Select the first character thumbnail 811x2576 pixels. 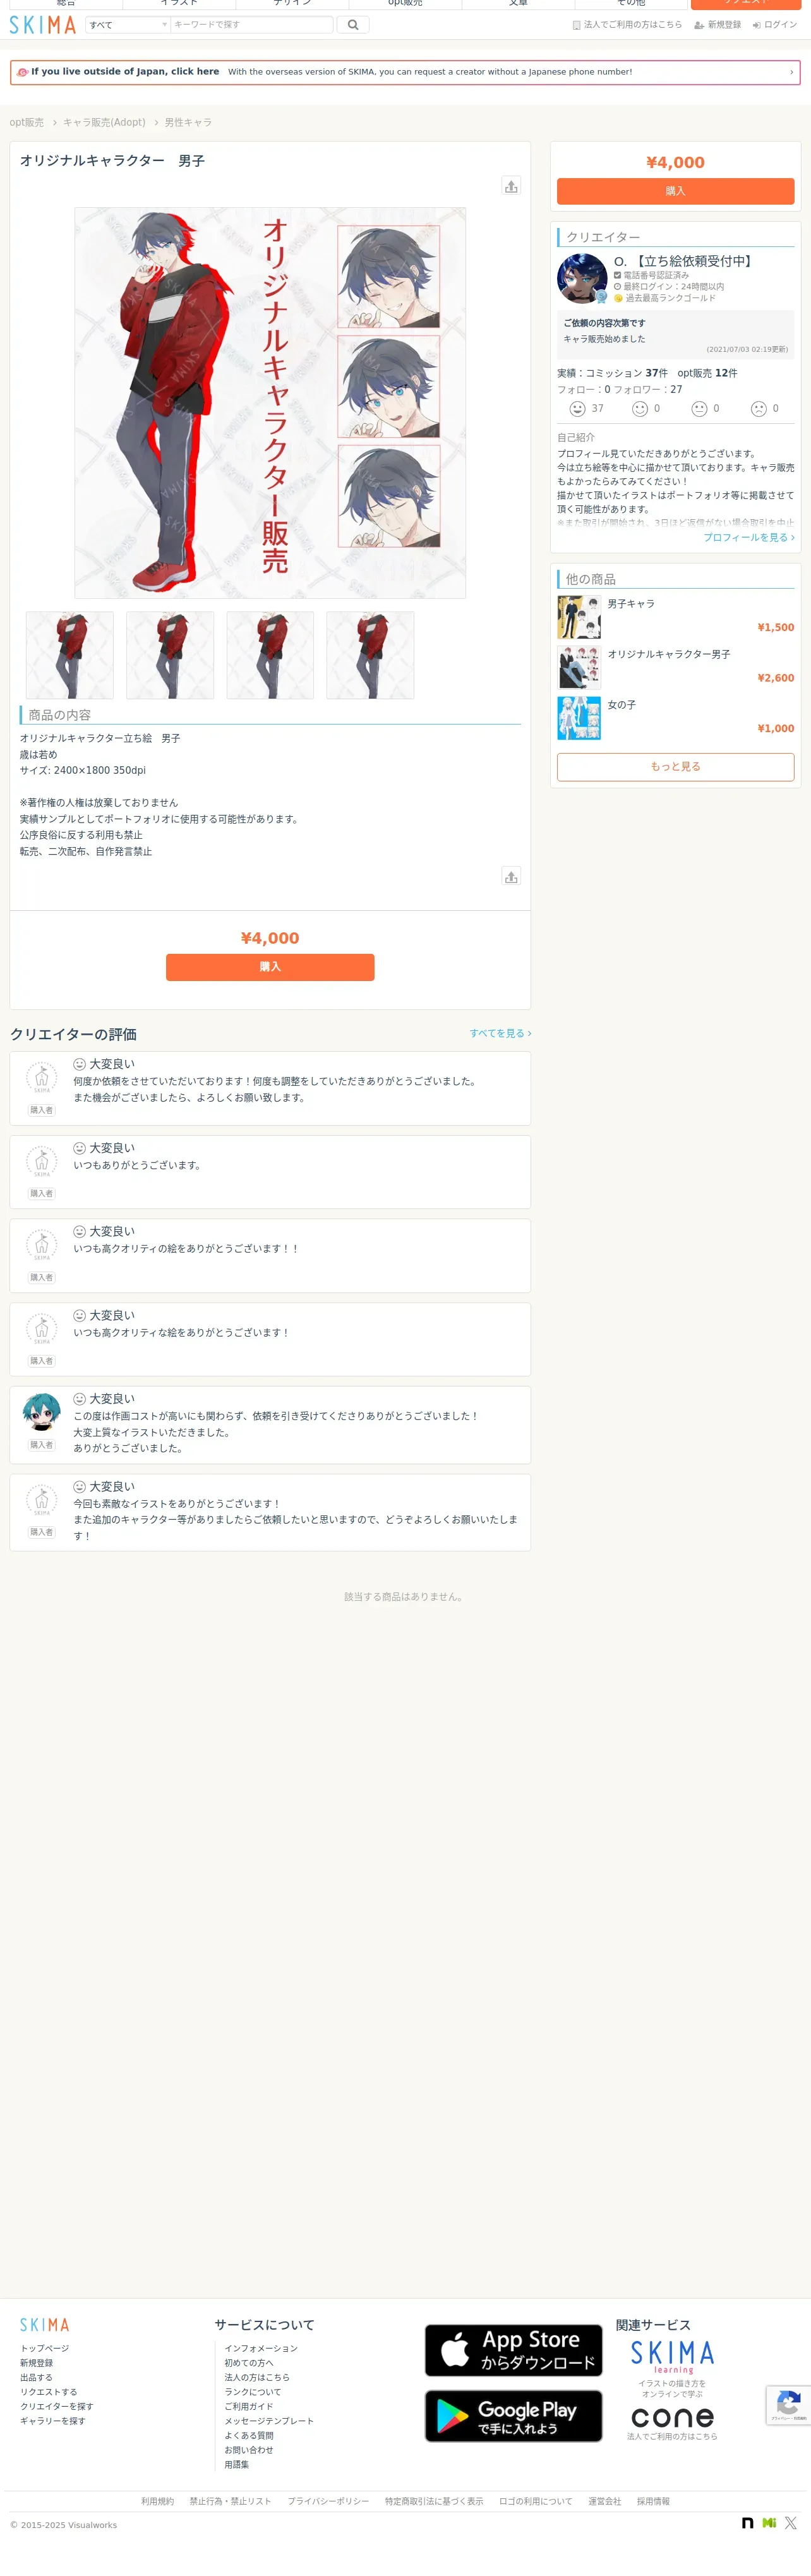tap(70, 655)
